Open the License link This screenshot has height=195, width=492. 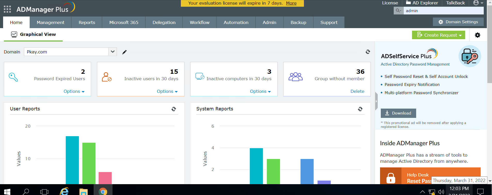pyautogui.click(x=390, y=3)
